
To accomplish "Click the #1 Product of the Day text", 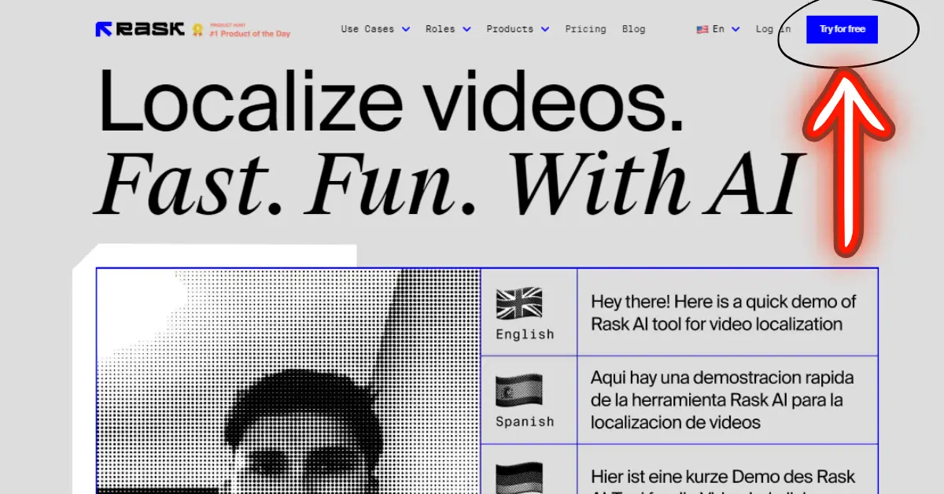I will coord(249,34).
